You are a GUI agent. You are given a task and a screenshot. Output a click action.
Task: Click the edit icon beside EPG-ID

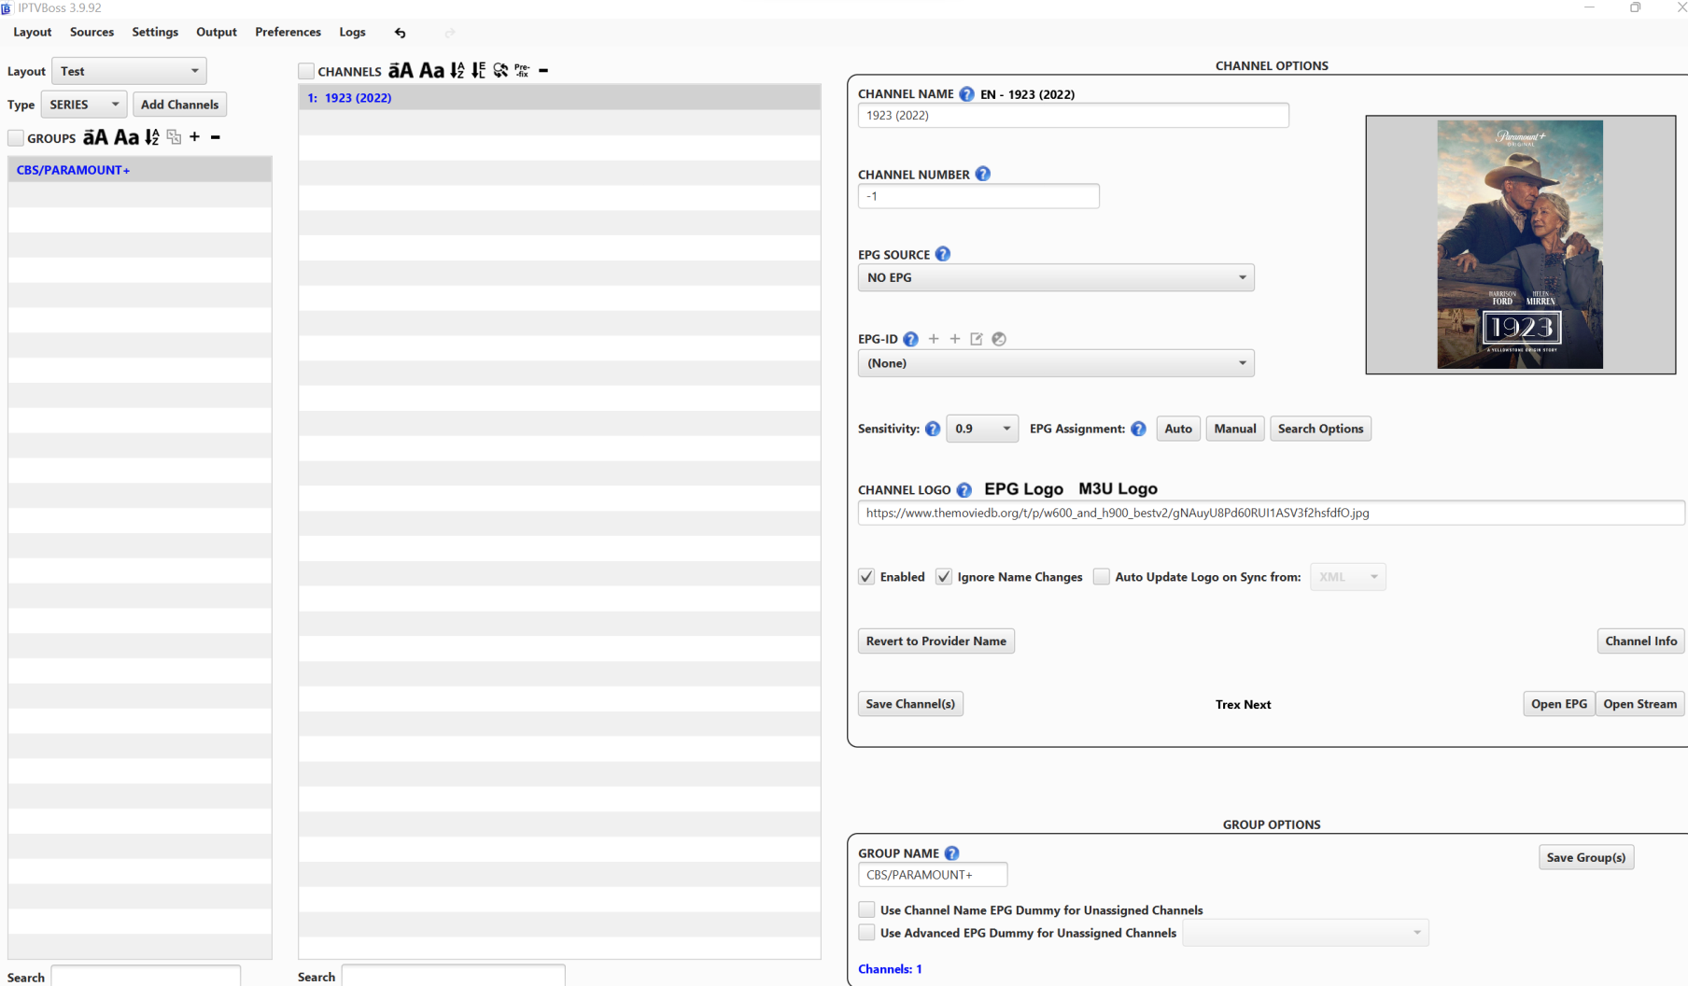[977, 339]
